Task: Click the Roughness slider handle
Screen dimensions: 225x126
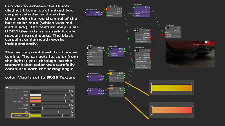Action: click(x=42, y=109)
